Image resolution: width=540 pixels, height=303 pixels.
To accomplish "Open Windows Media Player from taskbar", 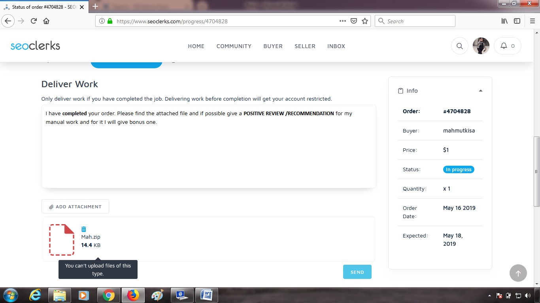I will point(84,295).
